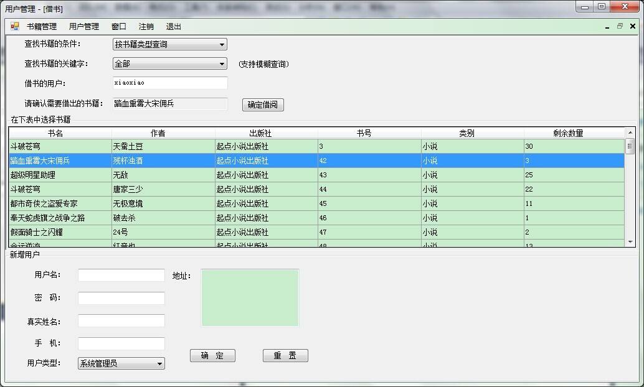Viewport: 644px width, 387px height.
Task: Click the 密码 text field
Action: tap(121, 298)
